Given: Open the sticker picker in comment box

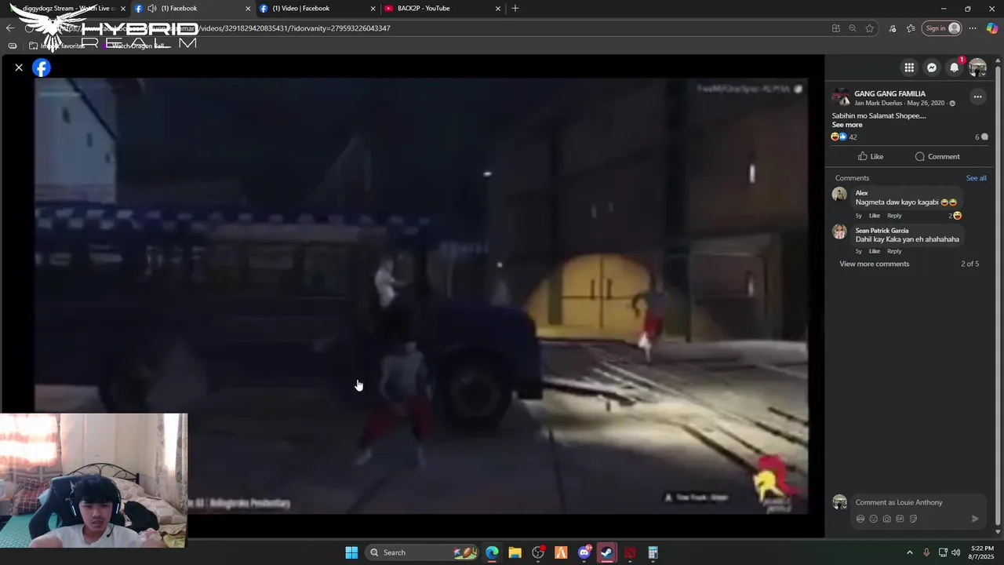Looking at the screenshot, I should [x=913, y=519].
